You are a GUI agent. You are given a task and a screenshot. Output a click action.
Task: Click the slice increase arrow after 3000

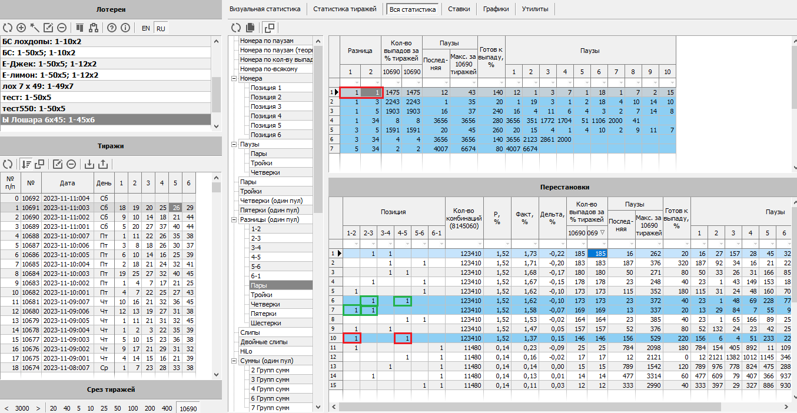[38, 408]
